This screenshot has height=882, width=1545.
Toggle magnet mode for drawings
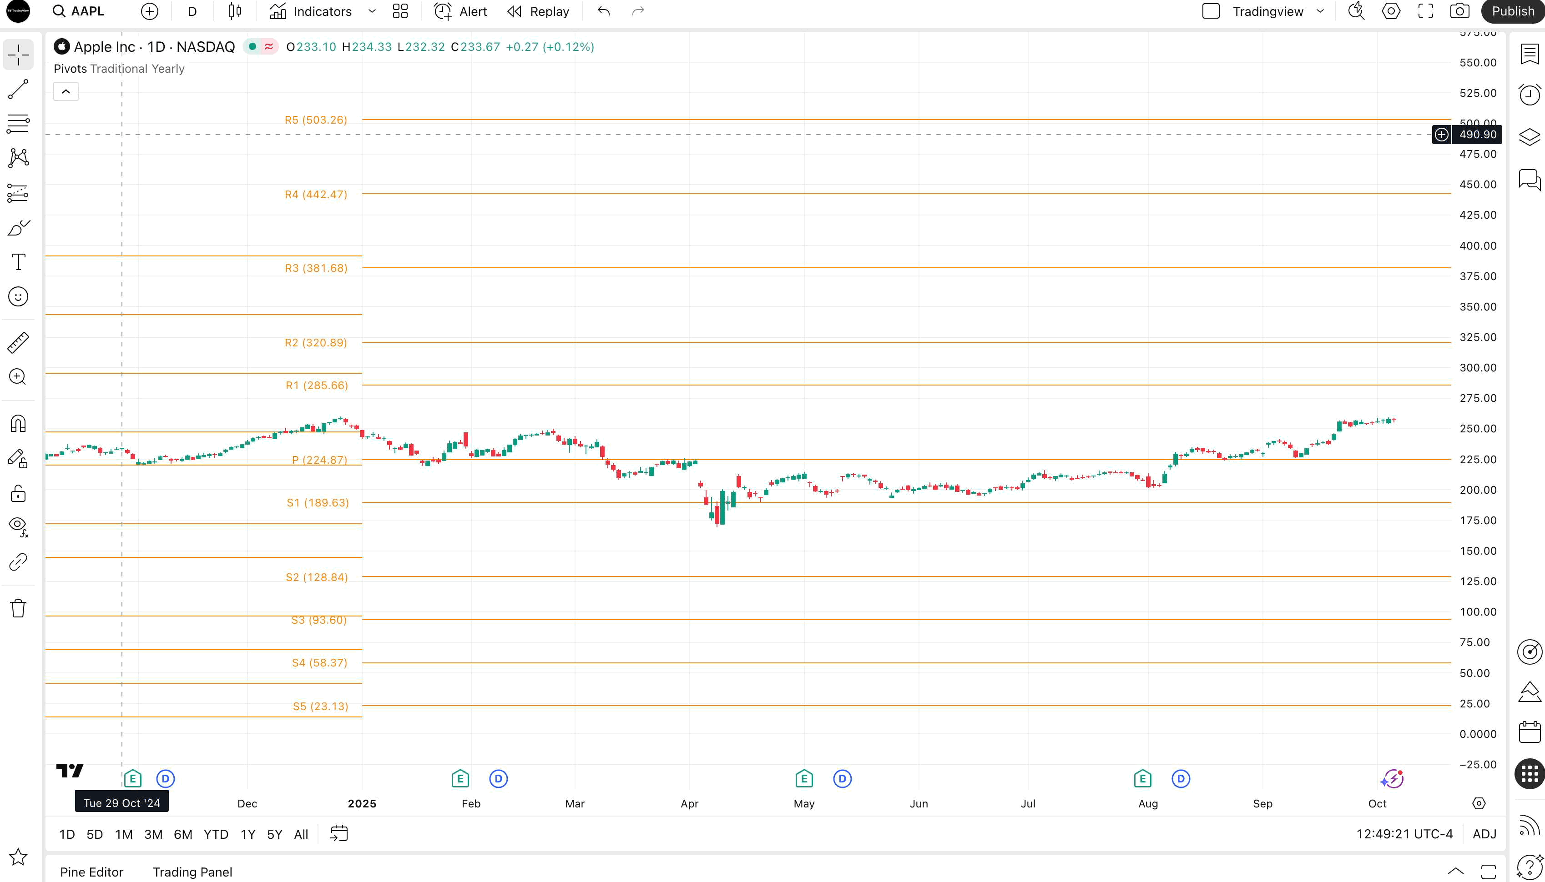tap(18, 423)
